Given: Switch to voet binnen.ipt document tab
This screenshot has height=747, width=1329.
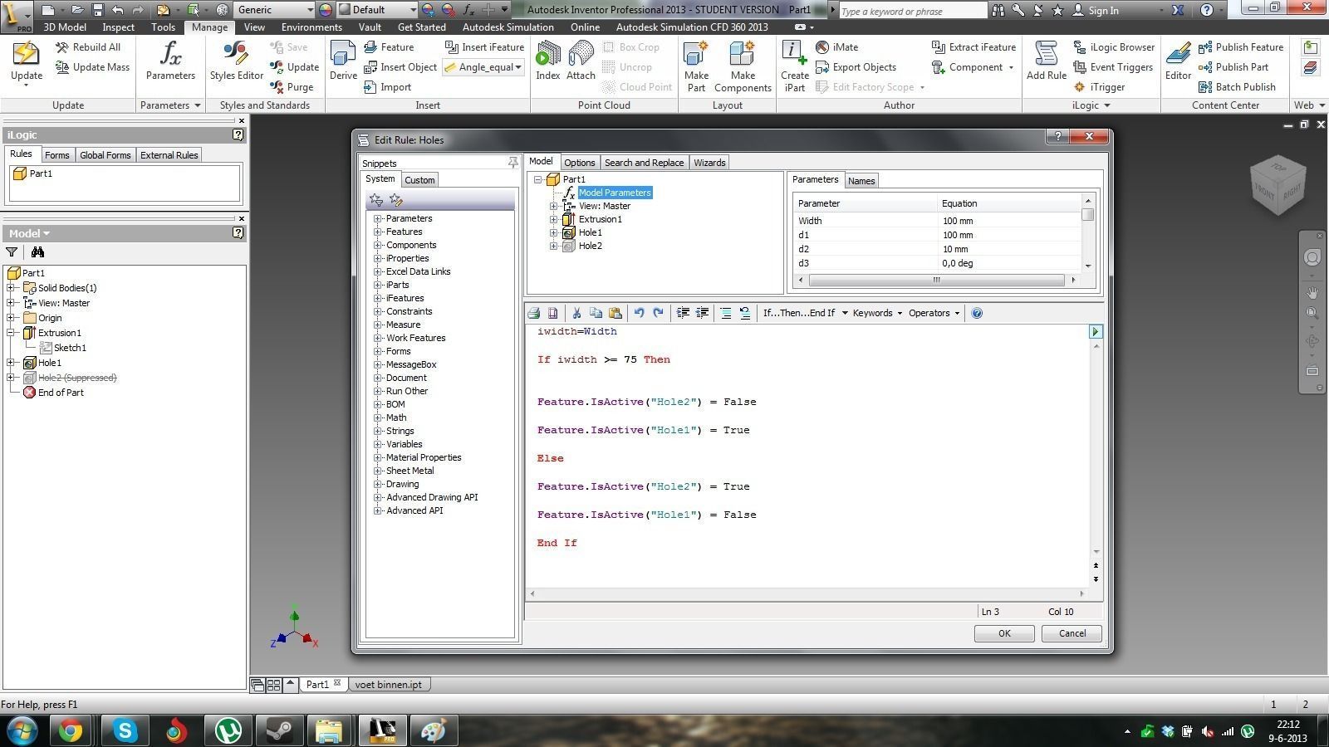Looking at the screenshot, I should click(388, 685).
